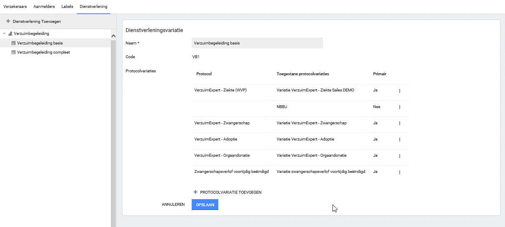Image resolution: width=505 pixels, height=227 pixels.
Task: Collapse the Verzuimbegeleiding tree node
Action: click(x=4, y=34)
